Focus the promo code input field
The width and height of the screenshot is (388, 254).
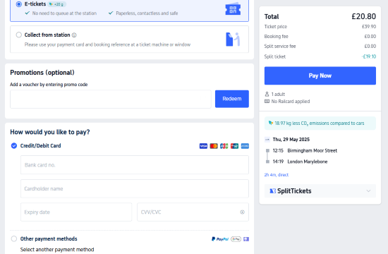pos(111,99)
